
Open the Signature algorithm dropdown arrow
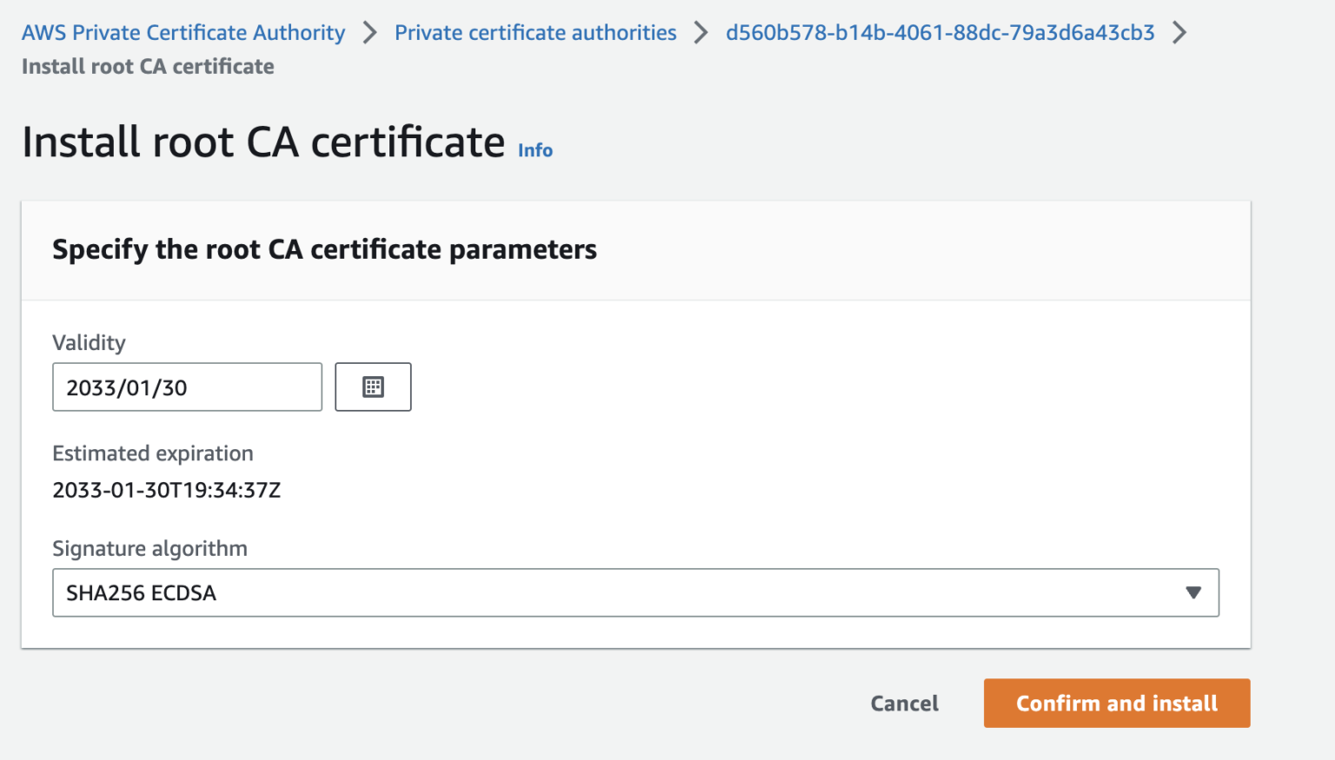click(1192, 592)
